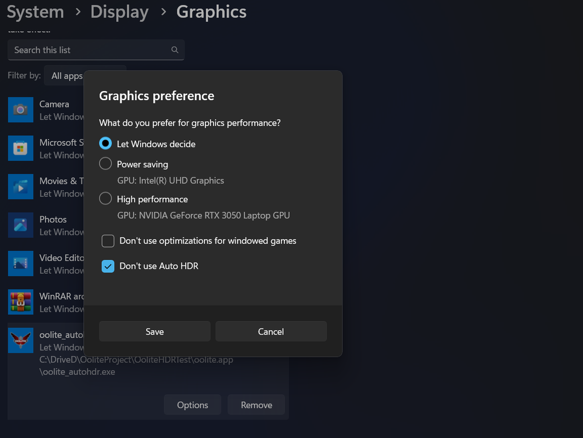Cancel the Graphics preference dialog
This screenshot has height=438, width=583.
[271, 331]
